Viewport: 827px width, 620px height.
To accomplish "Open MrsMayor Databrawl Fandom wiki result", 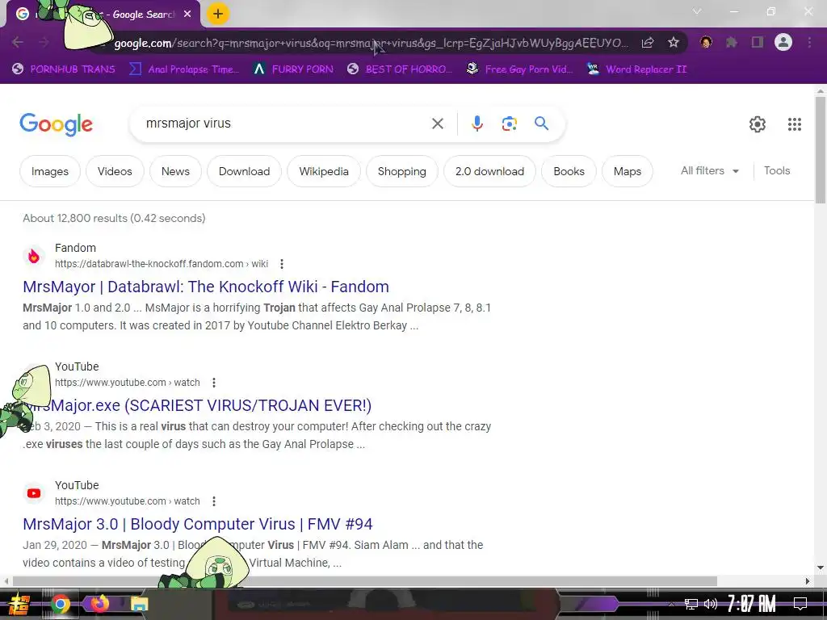I will pos(206,287).
